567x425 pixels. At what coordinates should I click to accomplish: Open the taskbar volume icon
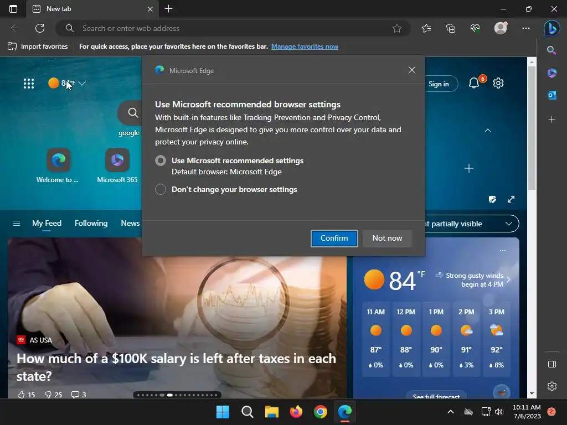point(499,412)
